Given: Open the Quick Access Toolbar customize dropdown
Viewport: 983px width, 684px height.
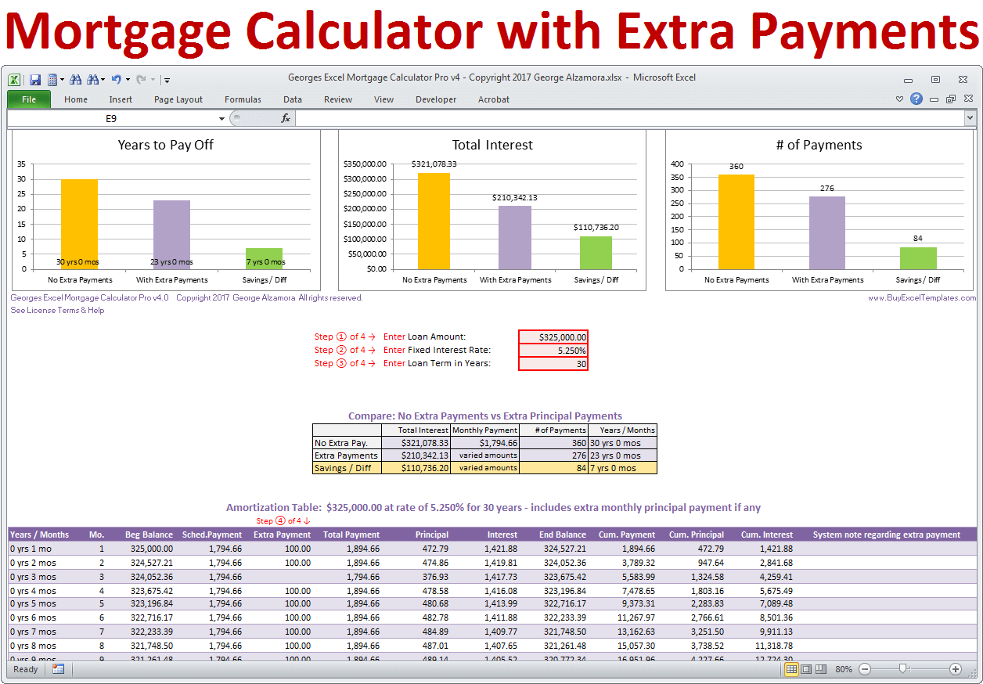Looking at the screenshot, I should [167, 79].
